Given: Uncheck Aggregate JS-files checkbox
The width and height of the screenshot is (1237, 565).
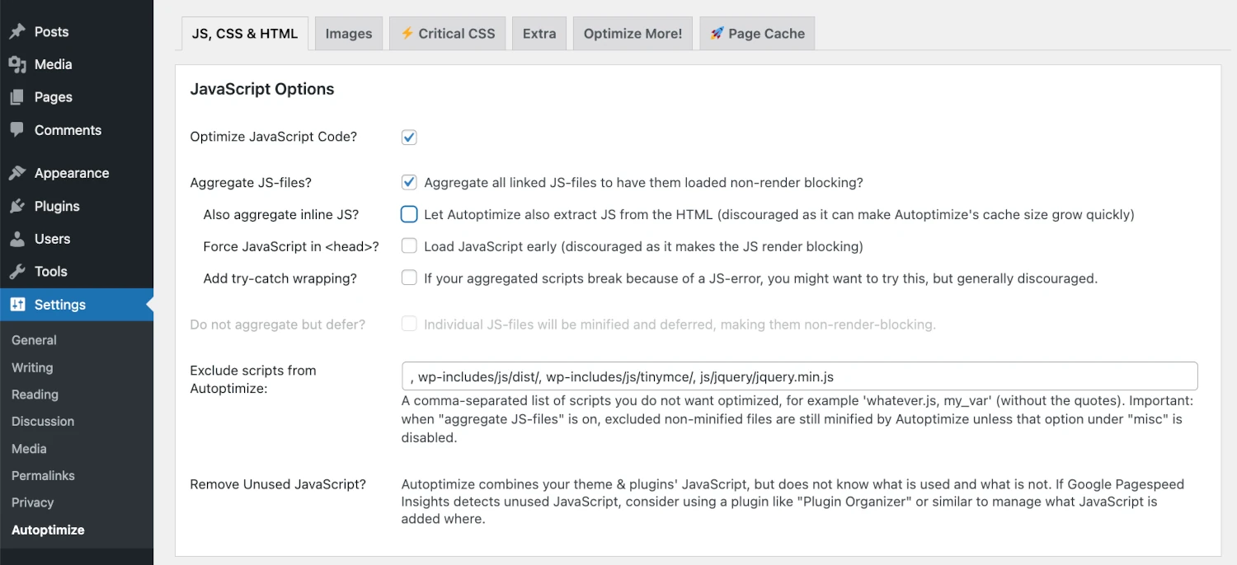Looking at the screenshot, I should tap(409, 182).
